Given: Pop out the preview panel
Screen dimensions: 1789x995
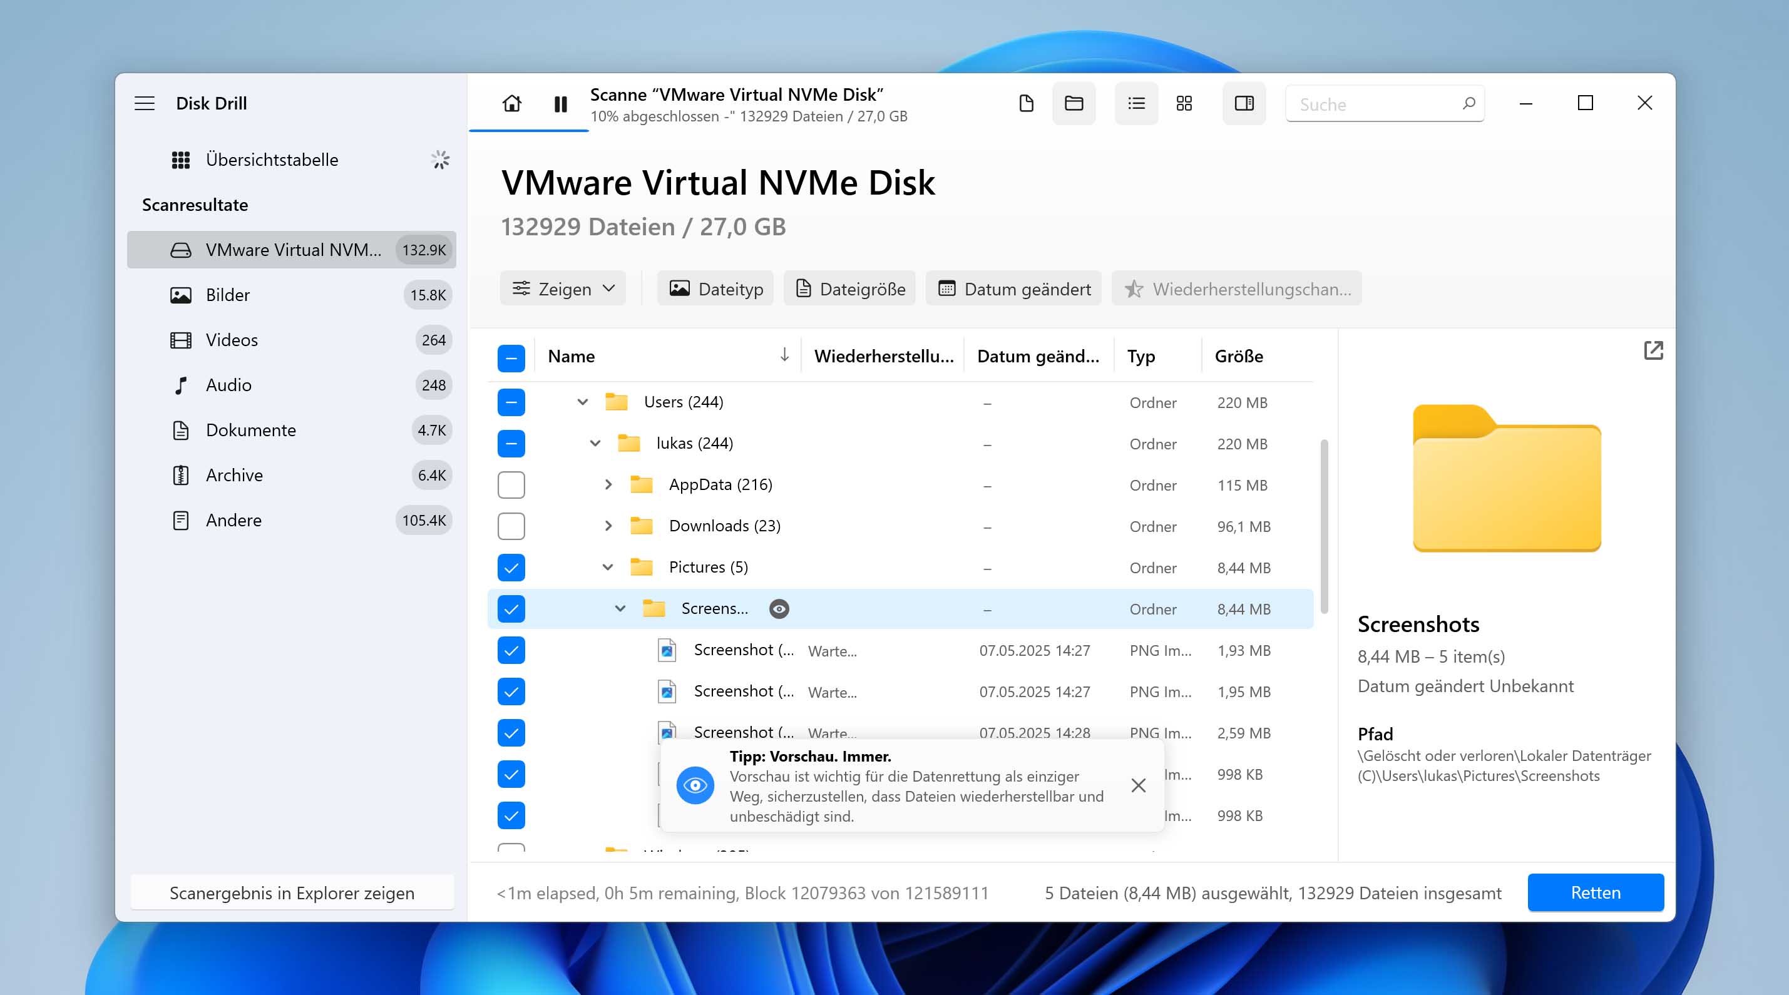Looking at the screenshot, I should coord(1653,350).
